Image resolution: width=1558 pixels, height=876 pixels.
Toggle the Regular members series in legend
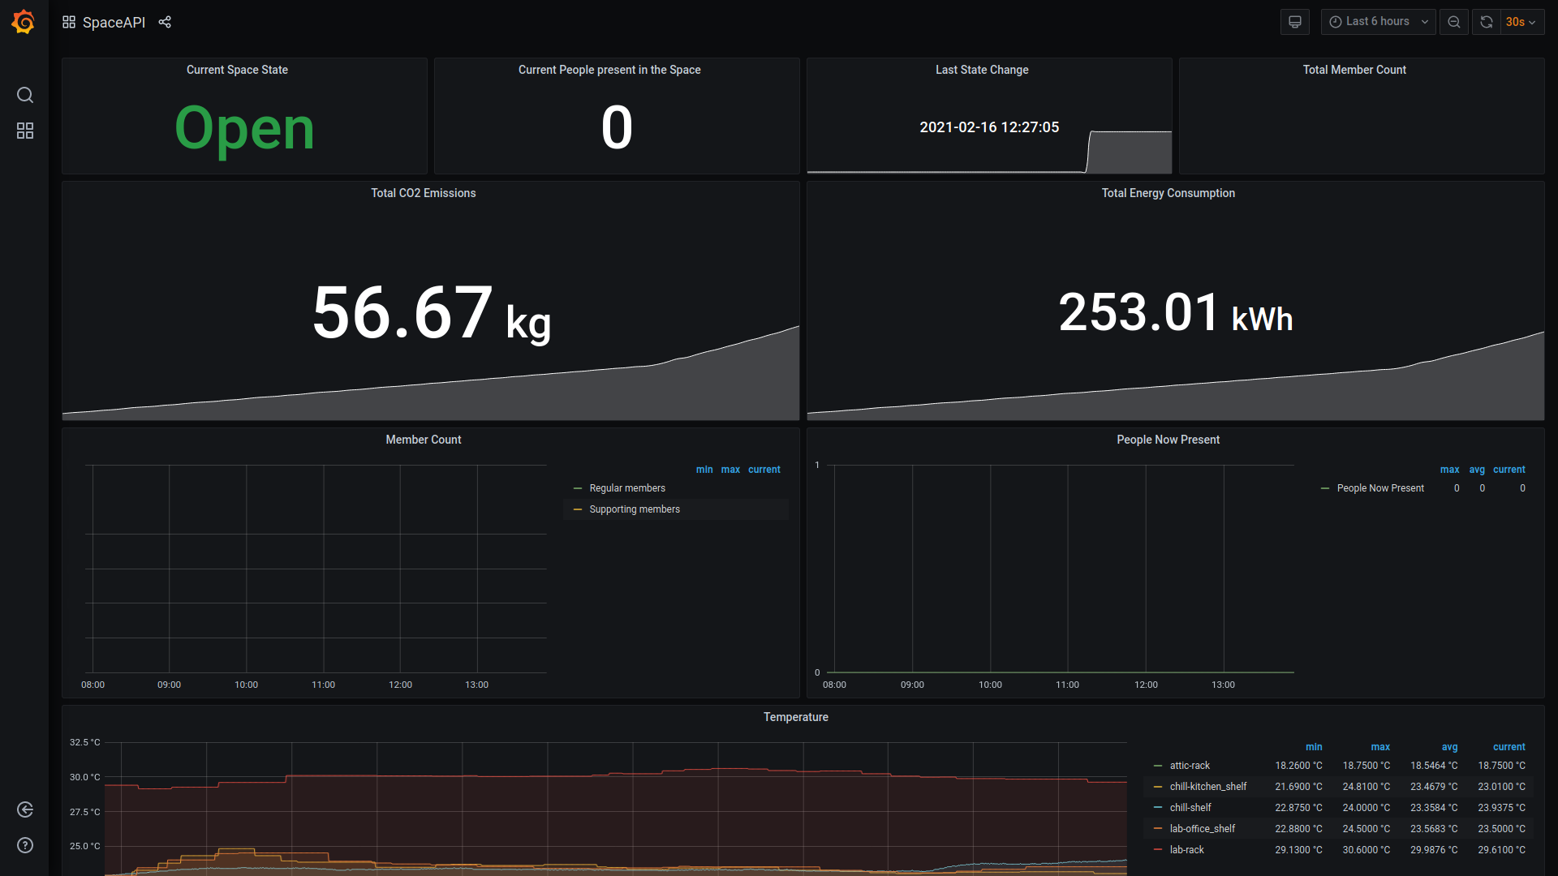coord(627,488)
